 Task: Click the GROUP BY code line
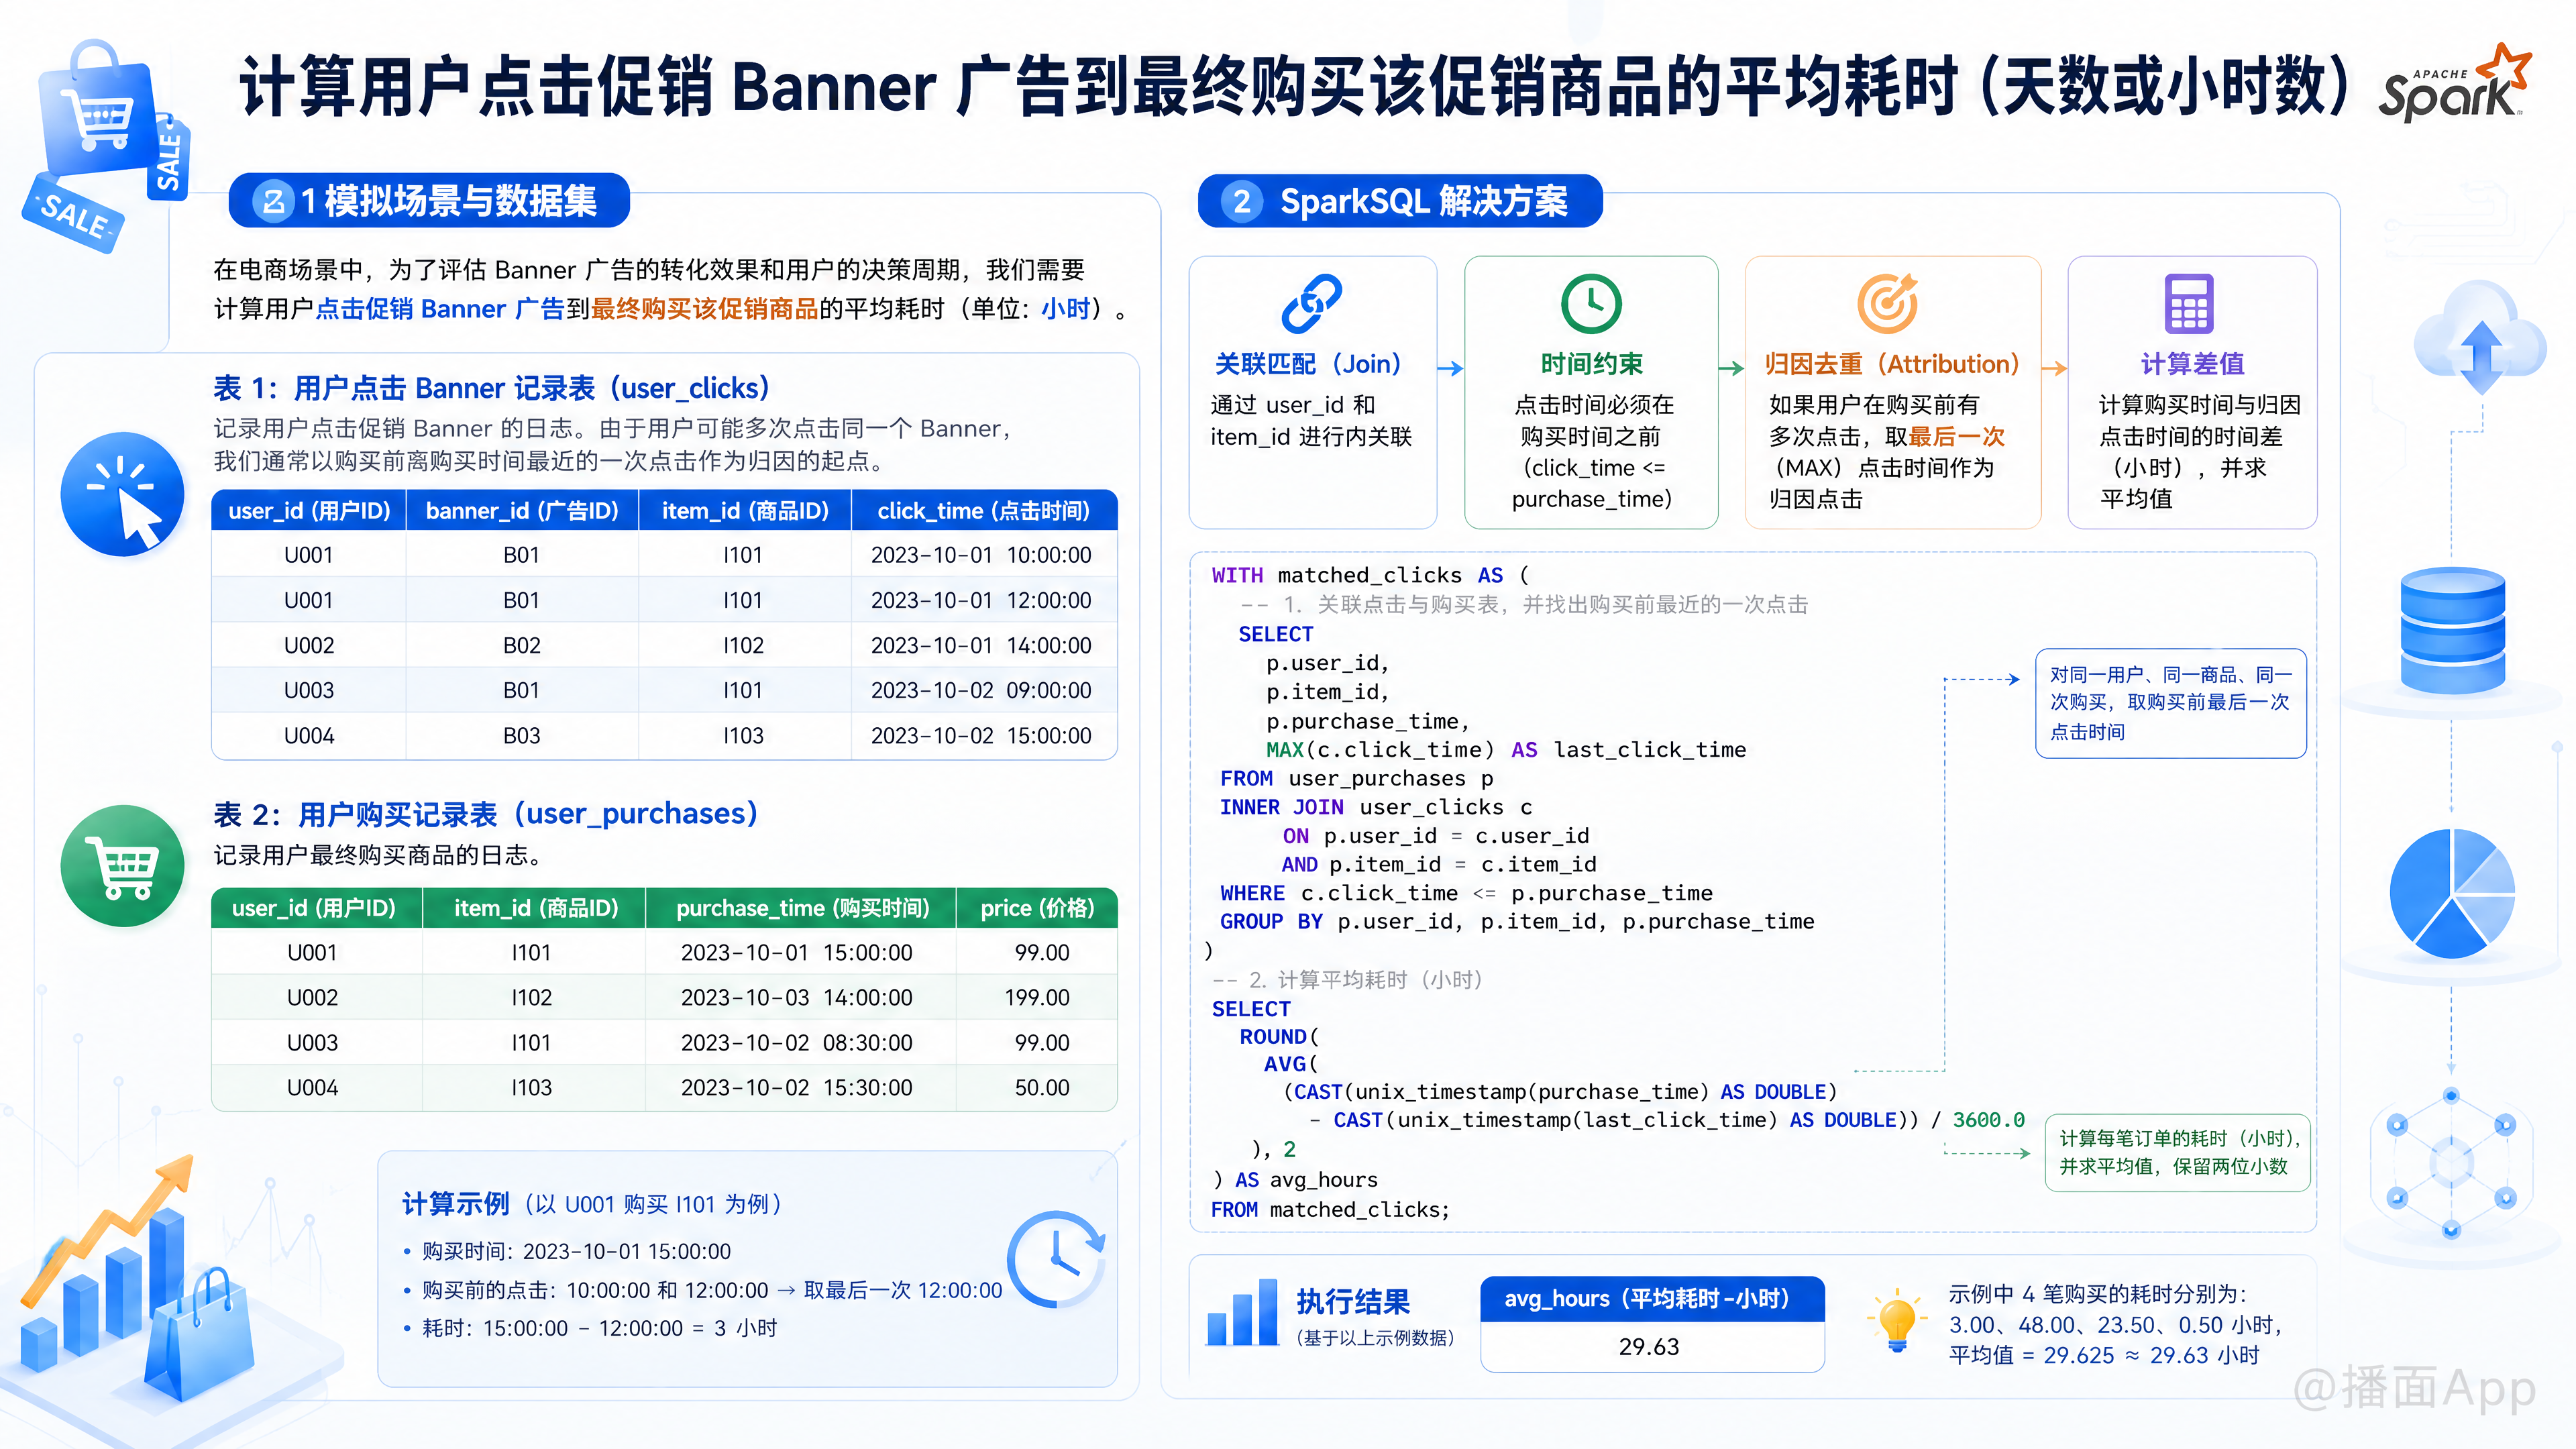coord(1516,921)
